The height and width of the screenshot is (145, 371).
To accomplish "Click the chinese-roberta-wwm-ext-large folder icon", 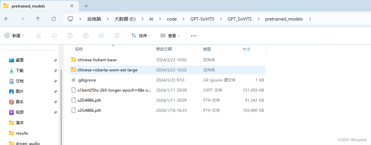I will 74,70.
